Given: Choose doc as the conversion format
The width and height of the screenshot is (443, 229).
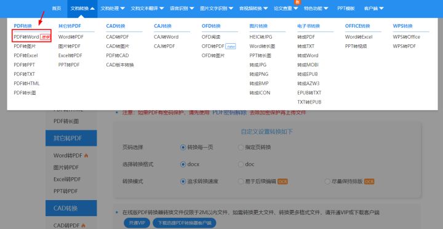Looking at the screenshot, I should (241, 164).
